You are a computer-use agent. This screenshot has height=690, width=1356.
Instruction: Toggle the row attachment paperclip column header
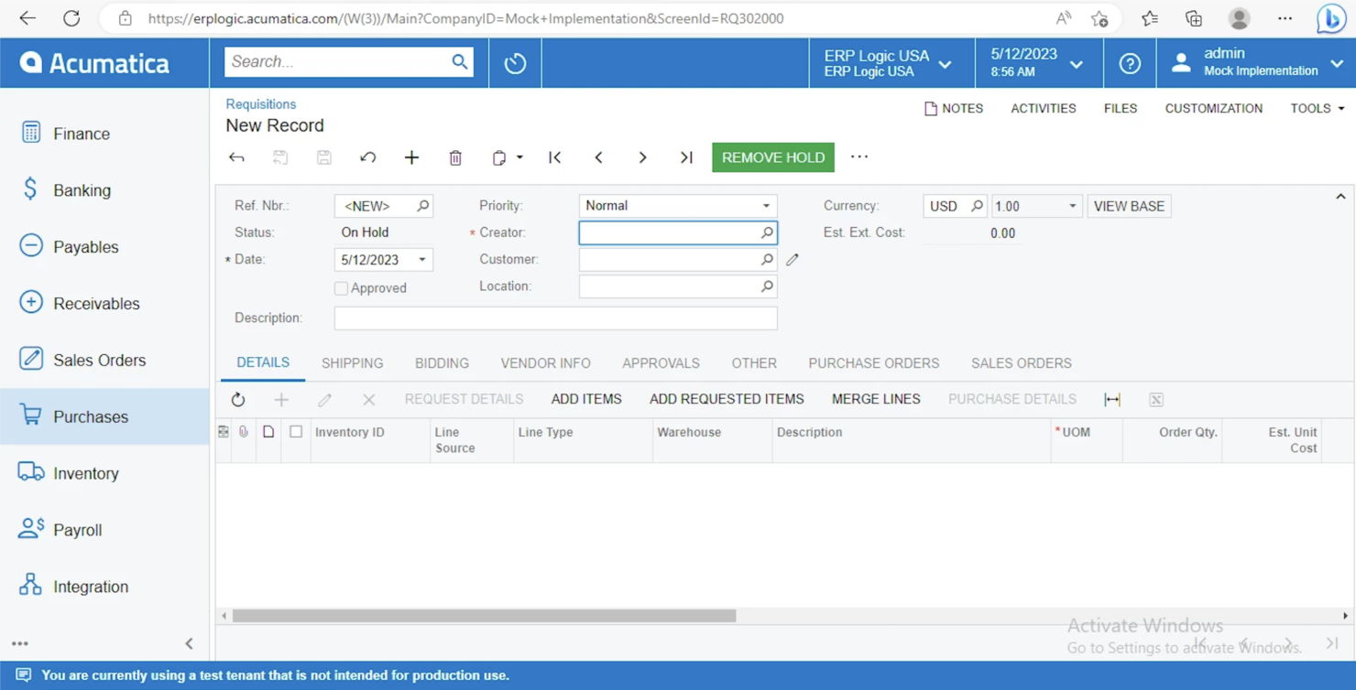coord(243,432)
